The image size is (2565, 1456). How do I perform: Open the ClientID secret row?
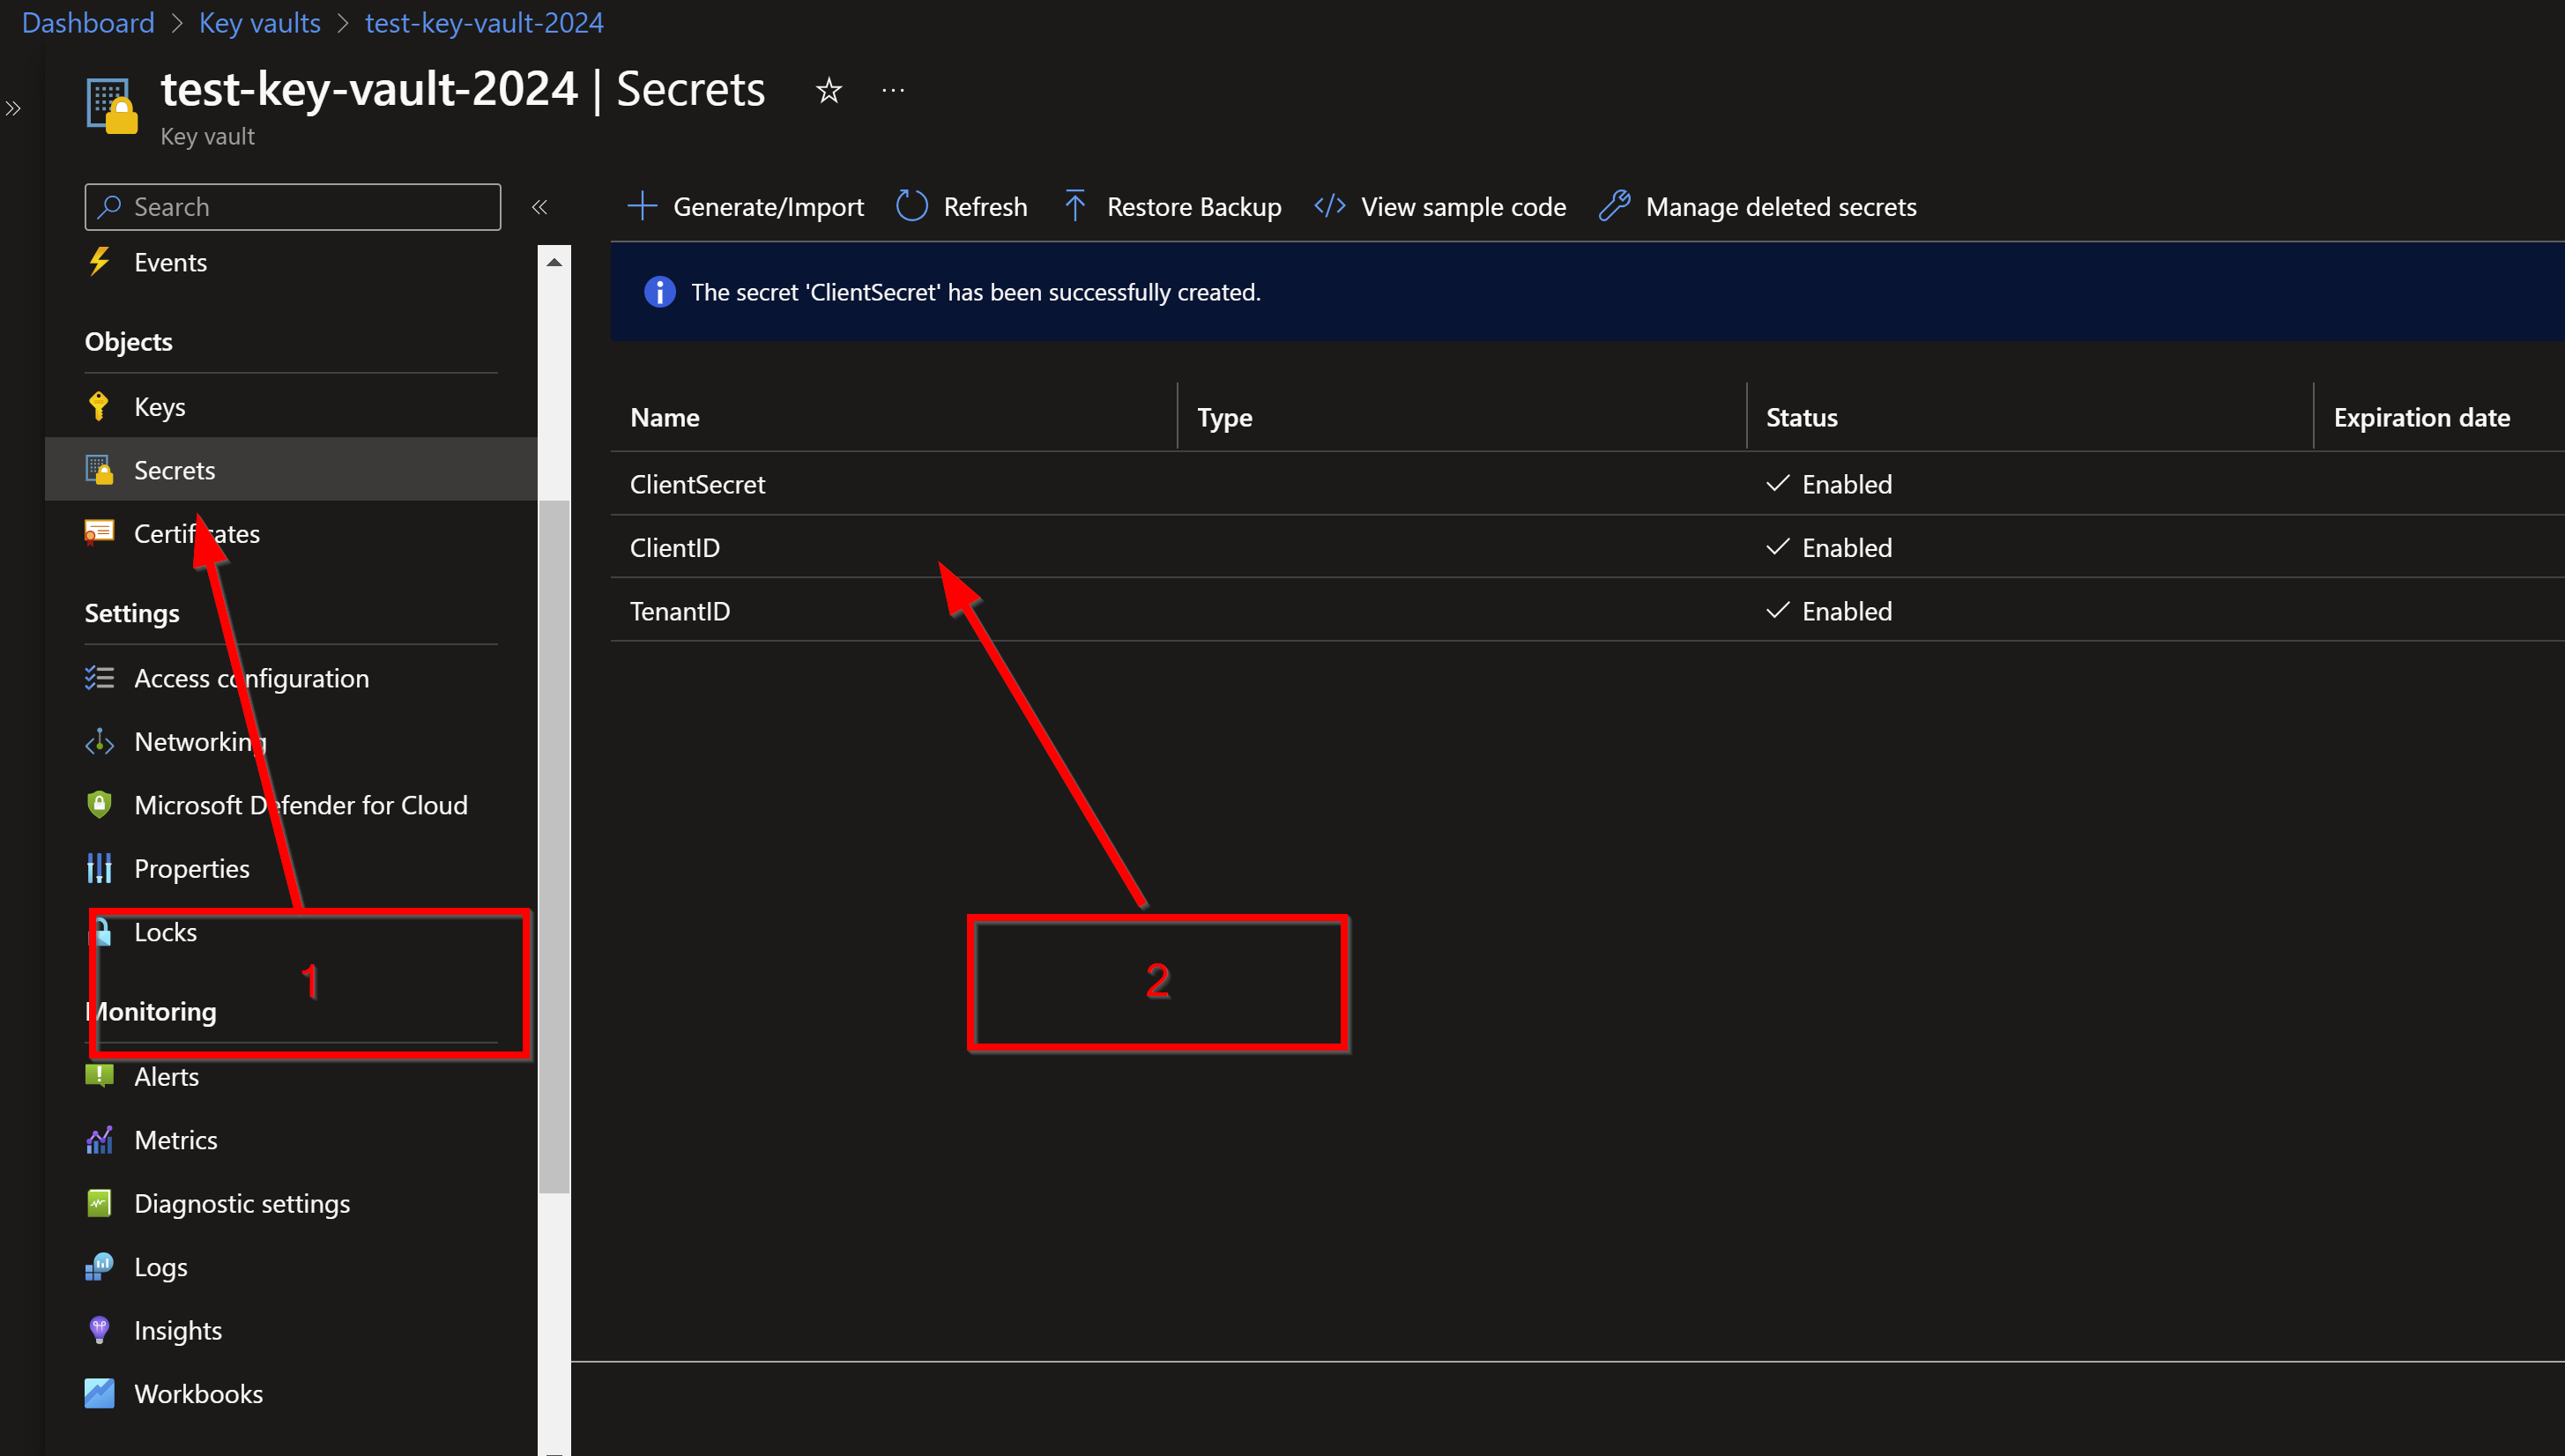click(x=1587, y=547)
